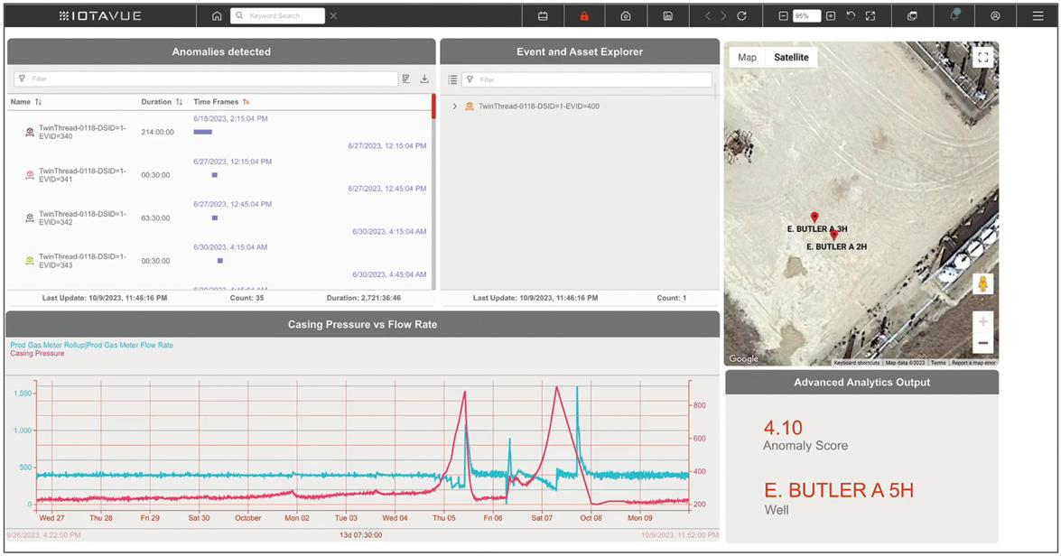This screenshot has height=556, width=1061.
Task: Click the 63:30:00 duration value
Action: [x=155, y=218]
